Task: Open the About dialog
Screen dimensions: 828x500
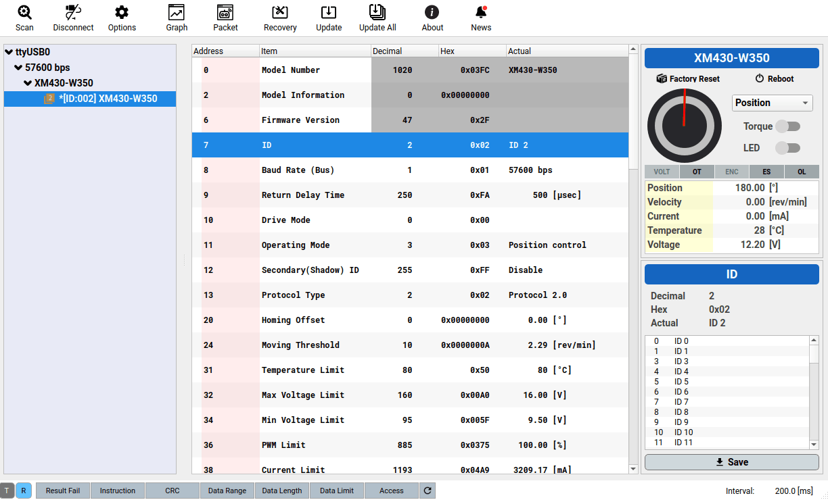Action: (x=432, y=18)
